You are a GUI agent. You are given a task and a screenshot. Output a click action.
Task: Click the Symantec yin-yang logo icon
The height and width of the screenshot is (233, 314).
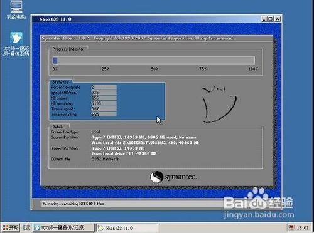point(156,177)
